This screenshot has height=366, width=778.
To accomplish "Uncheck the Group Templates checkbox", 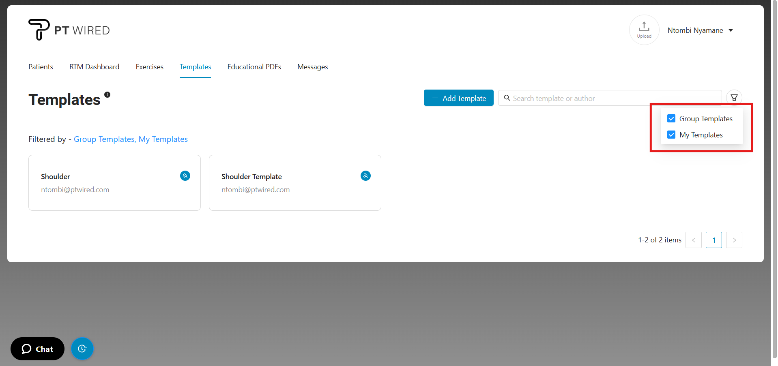I will (x=671, y=118).
